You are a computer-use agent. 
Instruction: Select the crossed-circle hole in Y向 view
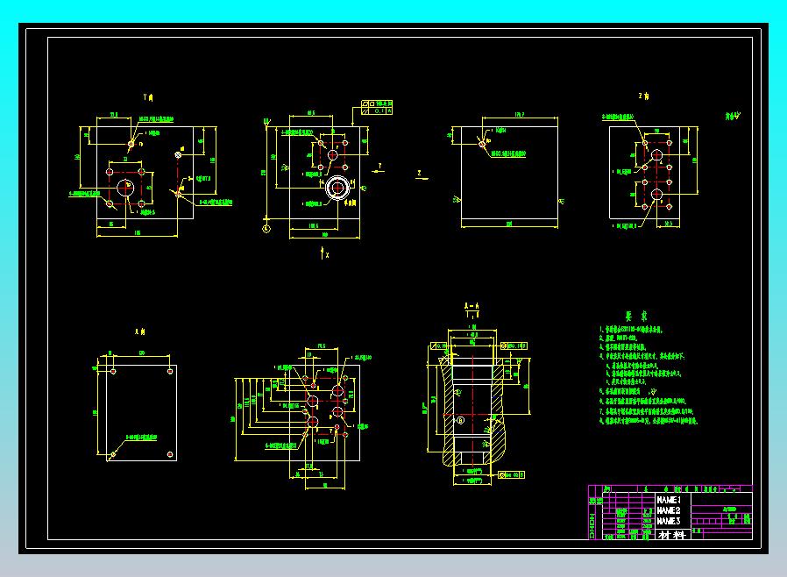[x=178, y=154]
